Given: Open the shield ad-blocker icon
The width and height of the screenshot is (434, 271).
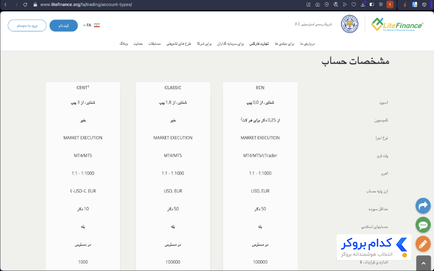Looking at the screenshot, I should [327, 4].
